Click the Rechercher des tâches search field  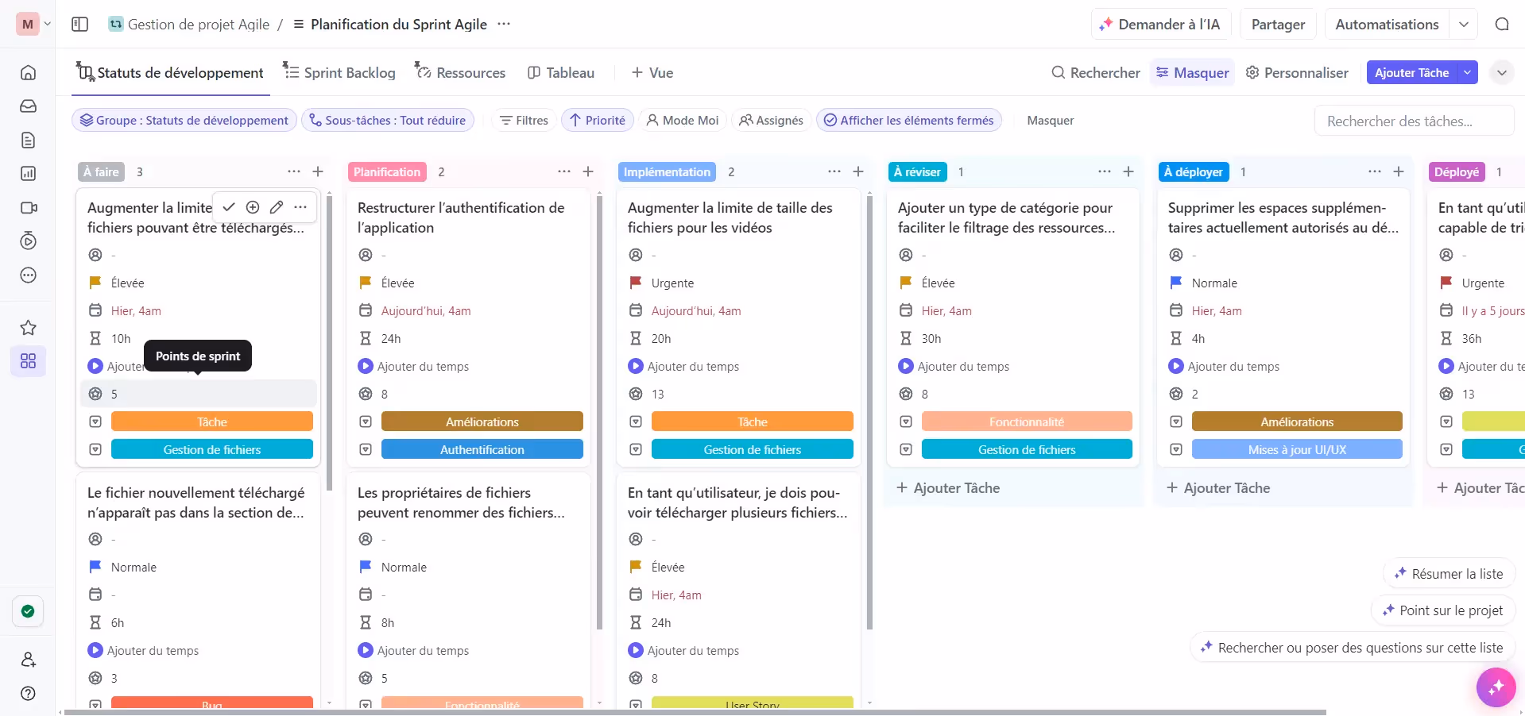(1413, 121)
